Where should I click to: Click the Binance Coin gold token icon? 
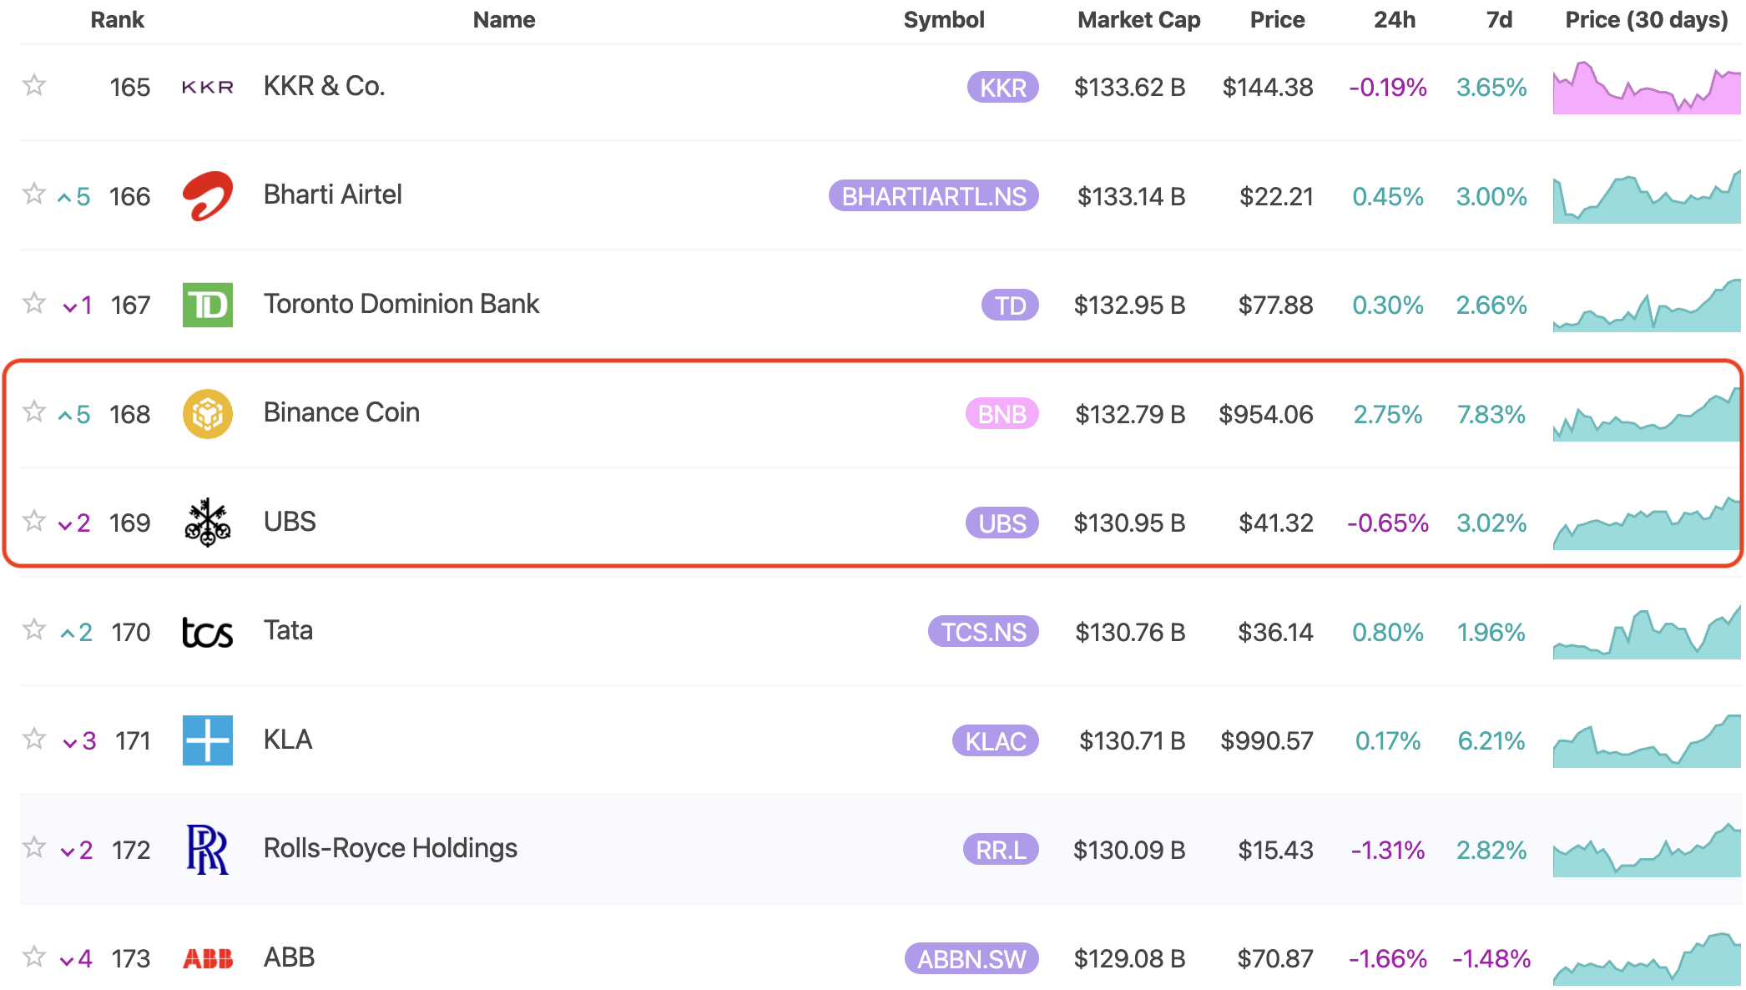point(207,413)
